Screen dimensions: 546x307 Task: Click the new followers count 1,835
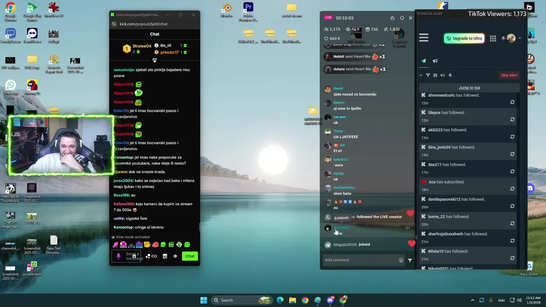[x=392, y=29]
